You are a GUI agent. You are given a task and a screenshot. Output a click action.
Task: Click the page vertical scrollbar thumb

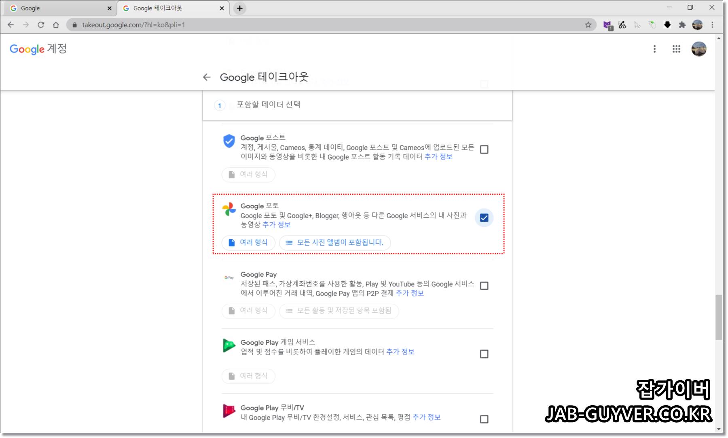(x=719, y=317)
